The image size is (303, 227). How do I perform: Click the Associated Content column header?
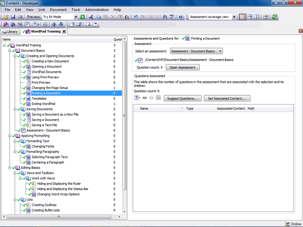tap(231, 109)
